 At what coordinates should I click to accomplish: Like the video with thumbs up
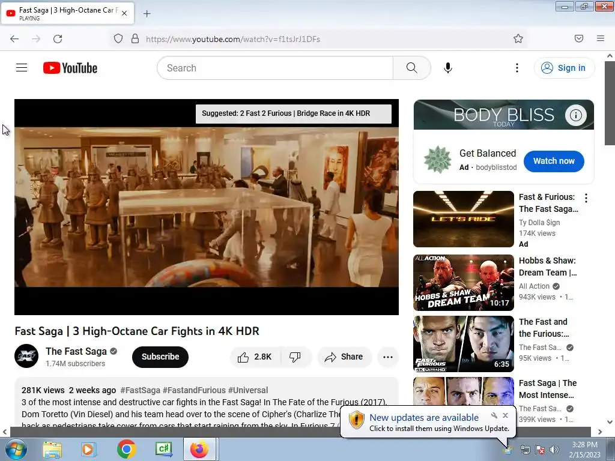coord(255,357)
